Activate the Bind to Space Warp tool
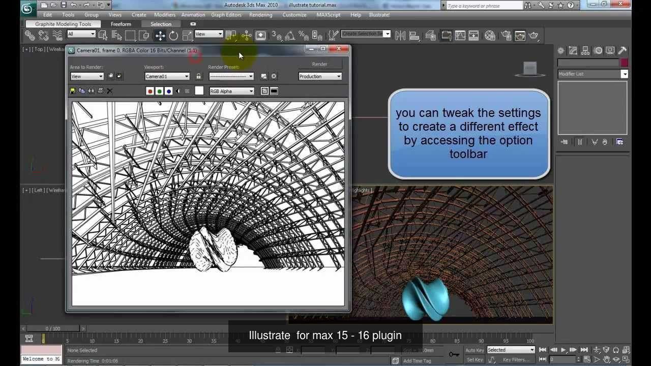This screenshot has width=651, height=366. tap(57, 35)
